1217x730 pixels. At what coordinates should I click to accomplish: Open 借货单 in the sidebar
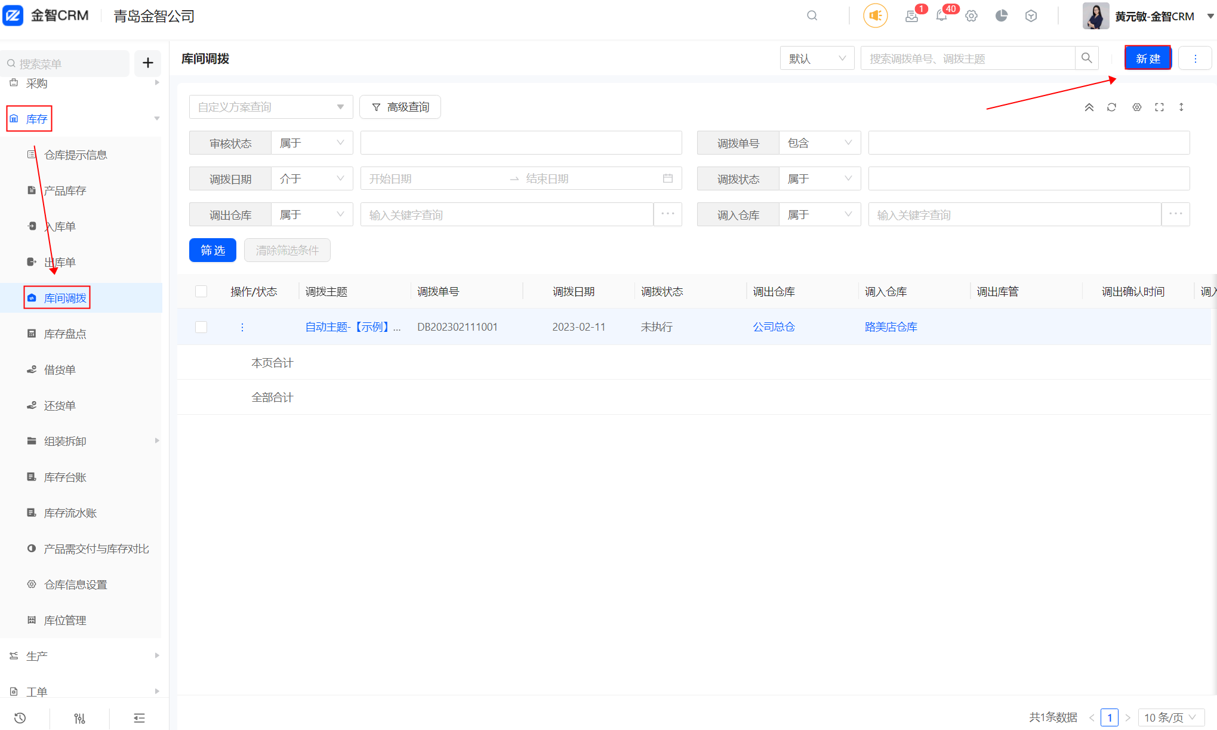[x=60, y=369]
